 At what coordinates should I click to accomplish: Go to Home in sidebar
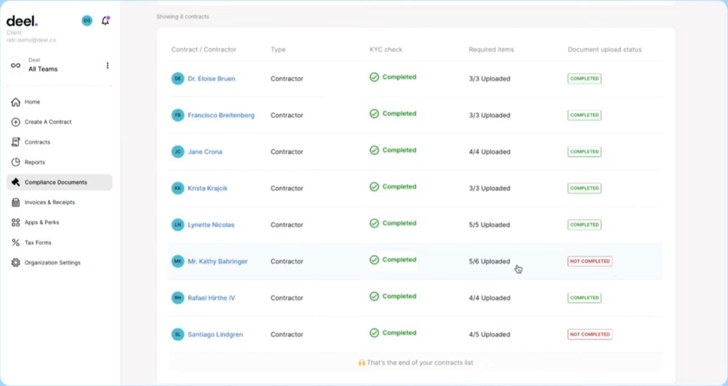pos(32,102)
